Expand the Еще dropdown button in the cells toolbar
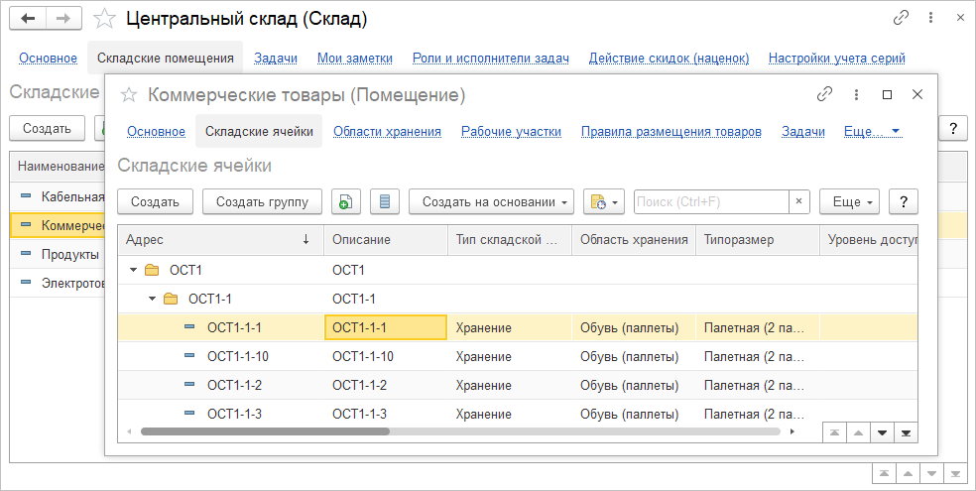Viewport: 976px width, 491px height. click(850, 201)
